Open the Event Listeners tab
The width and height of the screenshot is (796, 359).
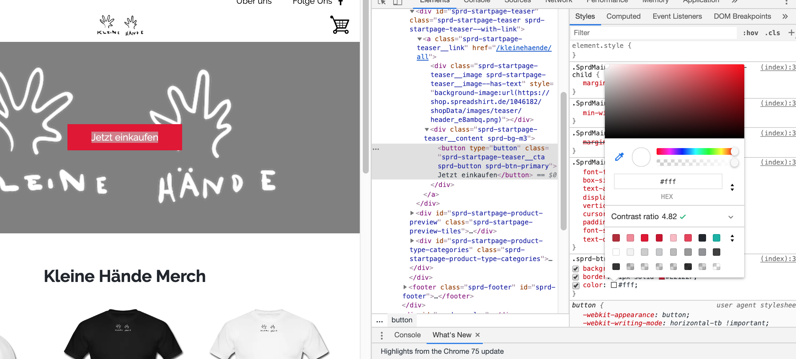(677, 16)
